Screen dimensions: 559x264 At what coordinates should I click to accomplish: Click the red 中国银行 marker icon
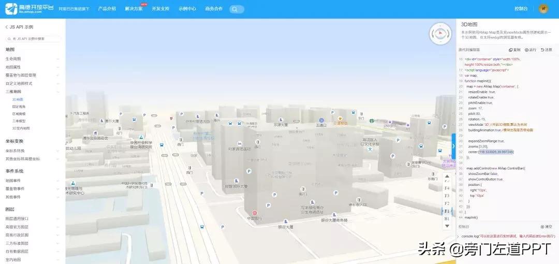pos(255,213)
